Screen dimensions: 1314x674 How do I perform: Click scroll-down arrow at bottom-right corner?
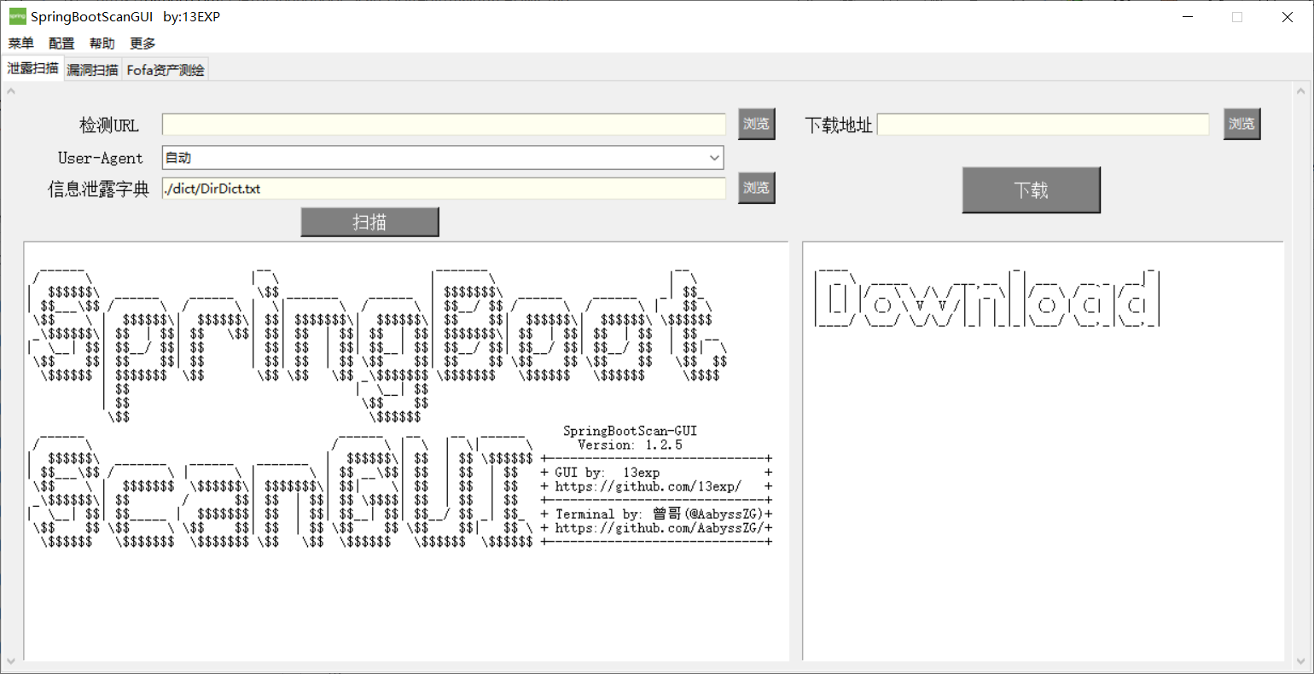(x=1301, y=661)
